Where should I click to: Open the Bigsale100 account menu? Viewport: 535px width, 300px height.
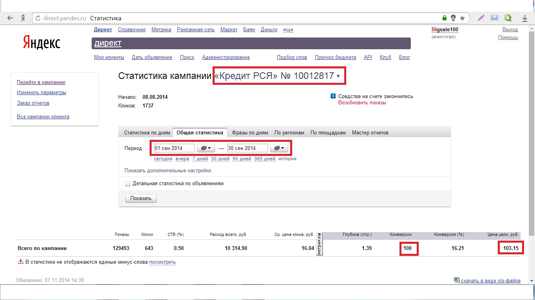tap(445, 29)
